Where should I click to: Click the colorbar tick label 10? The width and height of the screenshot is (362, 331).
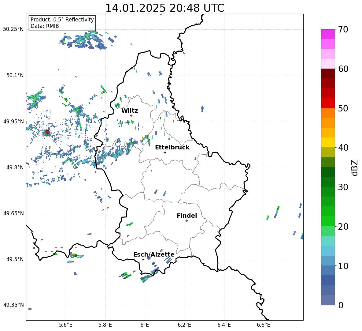click(x=343, y=266)
